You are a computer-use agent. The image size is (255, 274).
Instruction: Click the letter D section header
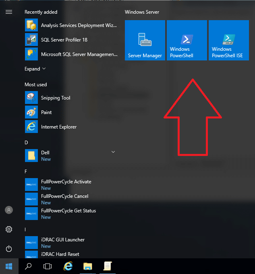pos(26,142)
